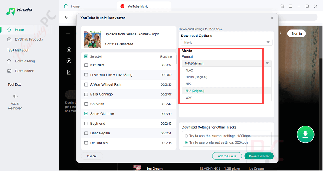This screenshot has height=171, width=323.
Task: Click the Format dropdown showing M4A(Original)
Action: tap(227, 64)
